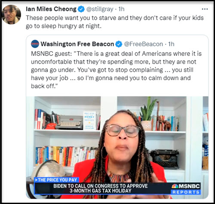Viewport: 215px width, 204px height.
Task: Click the 1h timestamp on Cheong's tweet
Action: (x=121, y=9)
